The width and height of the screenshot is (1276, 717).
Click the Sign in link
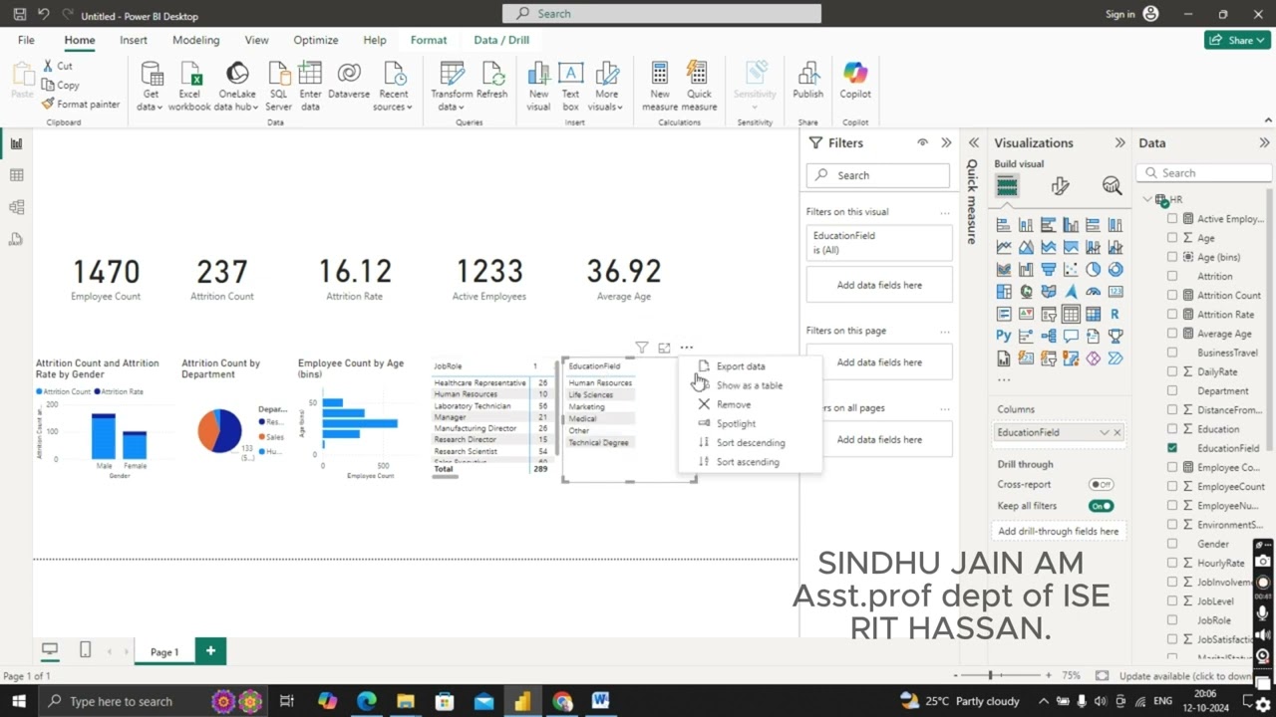pyautogui.click(x=1119, y=14)
